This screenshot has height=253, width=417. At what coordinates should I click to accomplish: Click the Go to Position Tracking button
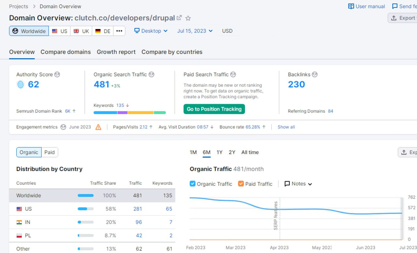click(x=214, y=109)
